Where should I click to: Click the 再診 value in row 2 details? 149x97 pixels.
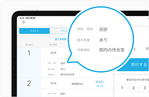pos(63,94)
